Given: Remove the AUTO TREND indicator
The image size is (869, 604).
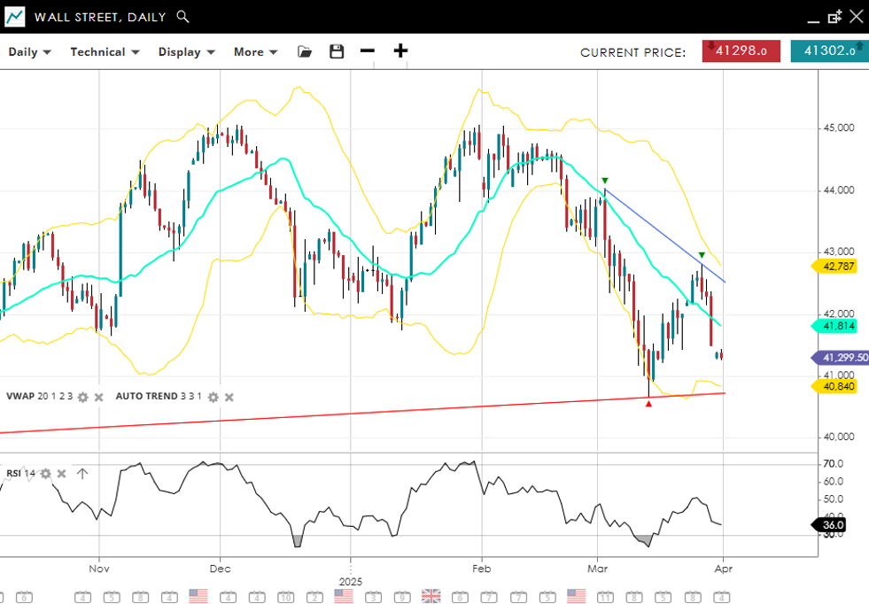Looking at the screenshot, I should tap(229, 397).
